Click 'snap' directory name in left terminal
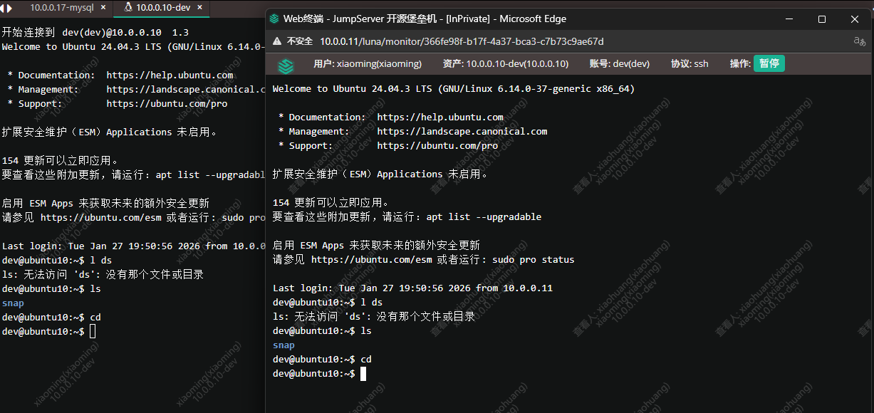 tap(13, 303)
